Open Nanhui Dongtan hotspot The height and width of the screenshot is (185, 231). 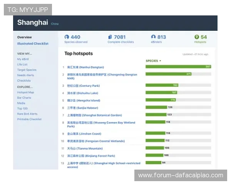[85, 67]
